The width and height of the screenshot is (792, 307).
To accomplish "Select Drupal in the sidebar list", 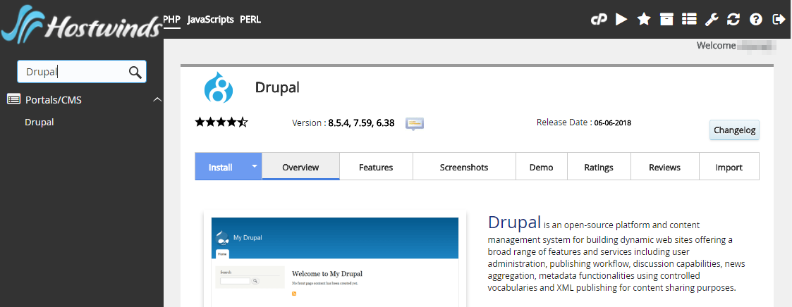I will click(x=39, y=122).
